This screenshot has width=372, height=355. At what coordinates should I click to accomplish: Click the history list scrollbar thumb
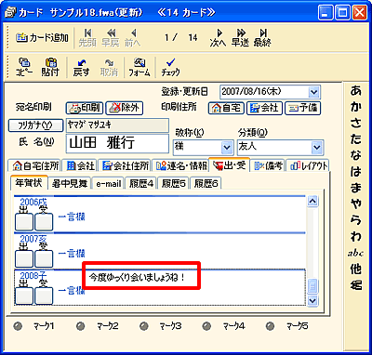point(312,286)
